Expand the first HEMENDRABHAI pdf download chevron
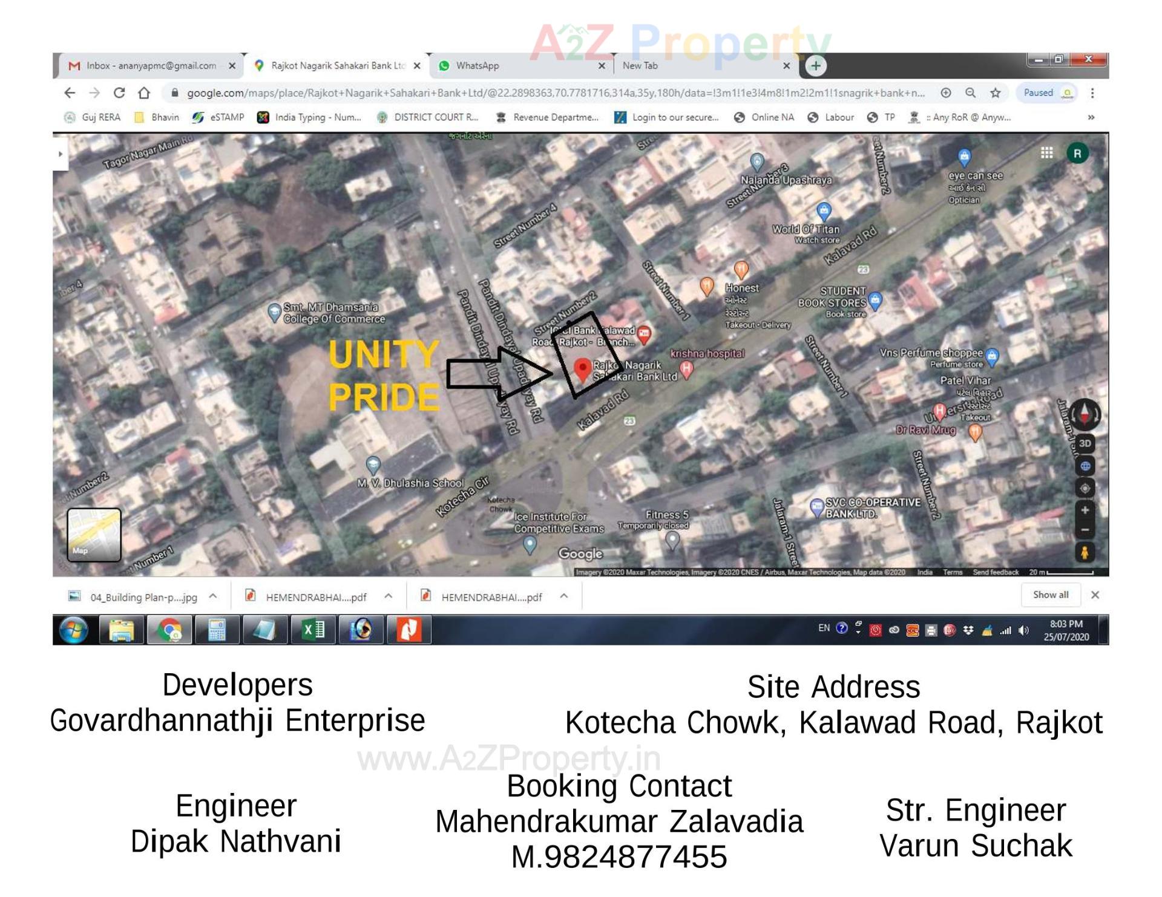1162x897 pixels. [x=387, y=596]
